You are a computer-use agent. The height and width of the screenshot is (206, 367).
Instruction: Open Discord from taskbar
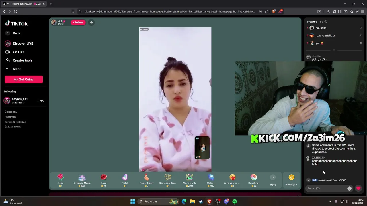tap(226, 201)
